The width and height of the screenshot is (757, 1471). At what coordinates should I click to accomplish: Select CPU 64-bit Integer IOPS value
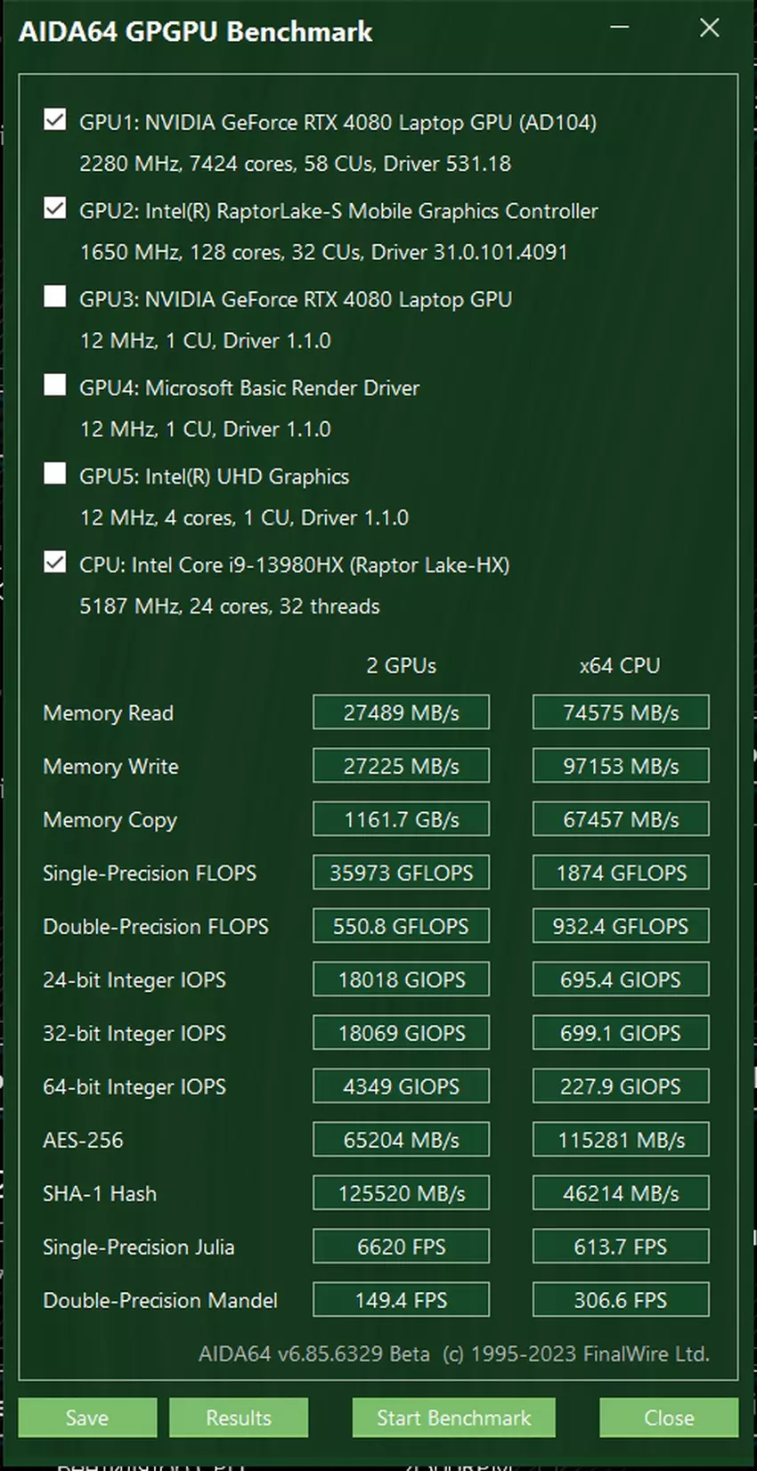621,1086
